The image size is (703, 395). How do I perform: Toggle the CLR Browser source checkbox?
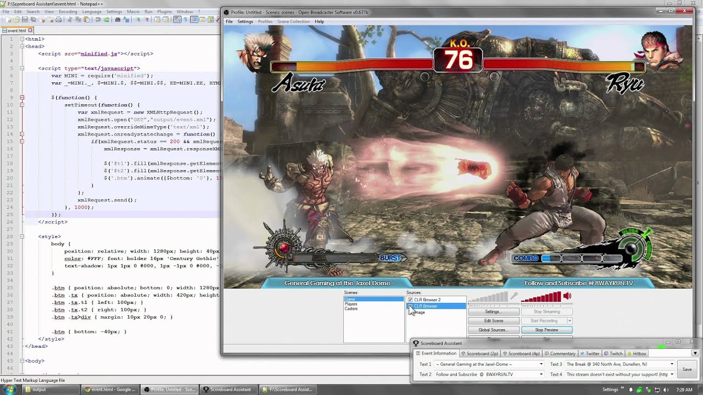click(x=410, y=306)
